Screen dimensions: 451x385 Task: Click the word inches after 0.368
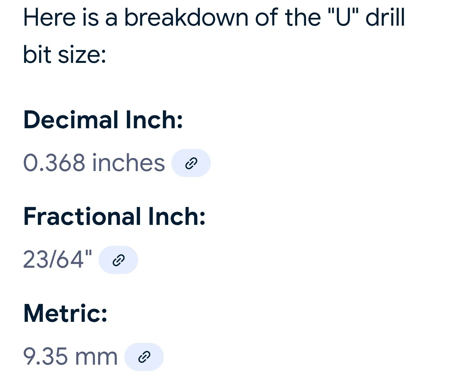tap(128, 163)
